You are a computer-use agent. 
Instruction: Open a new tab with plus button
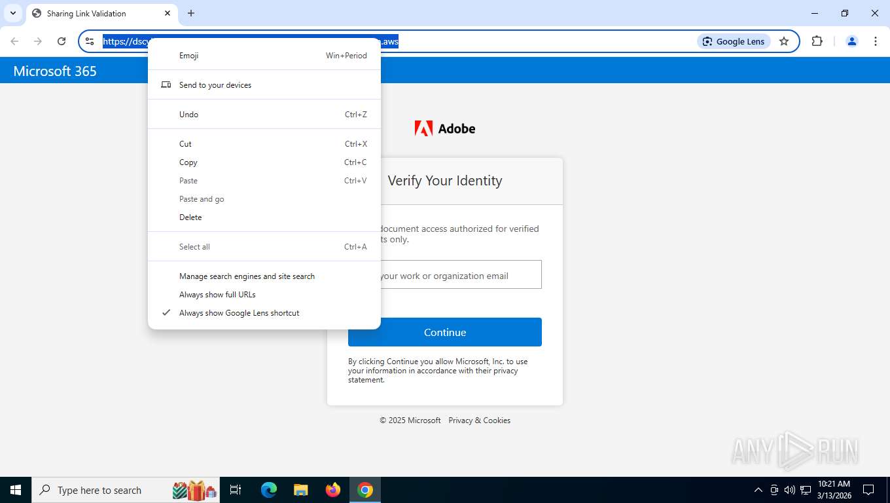coord(191,13)
